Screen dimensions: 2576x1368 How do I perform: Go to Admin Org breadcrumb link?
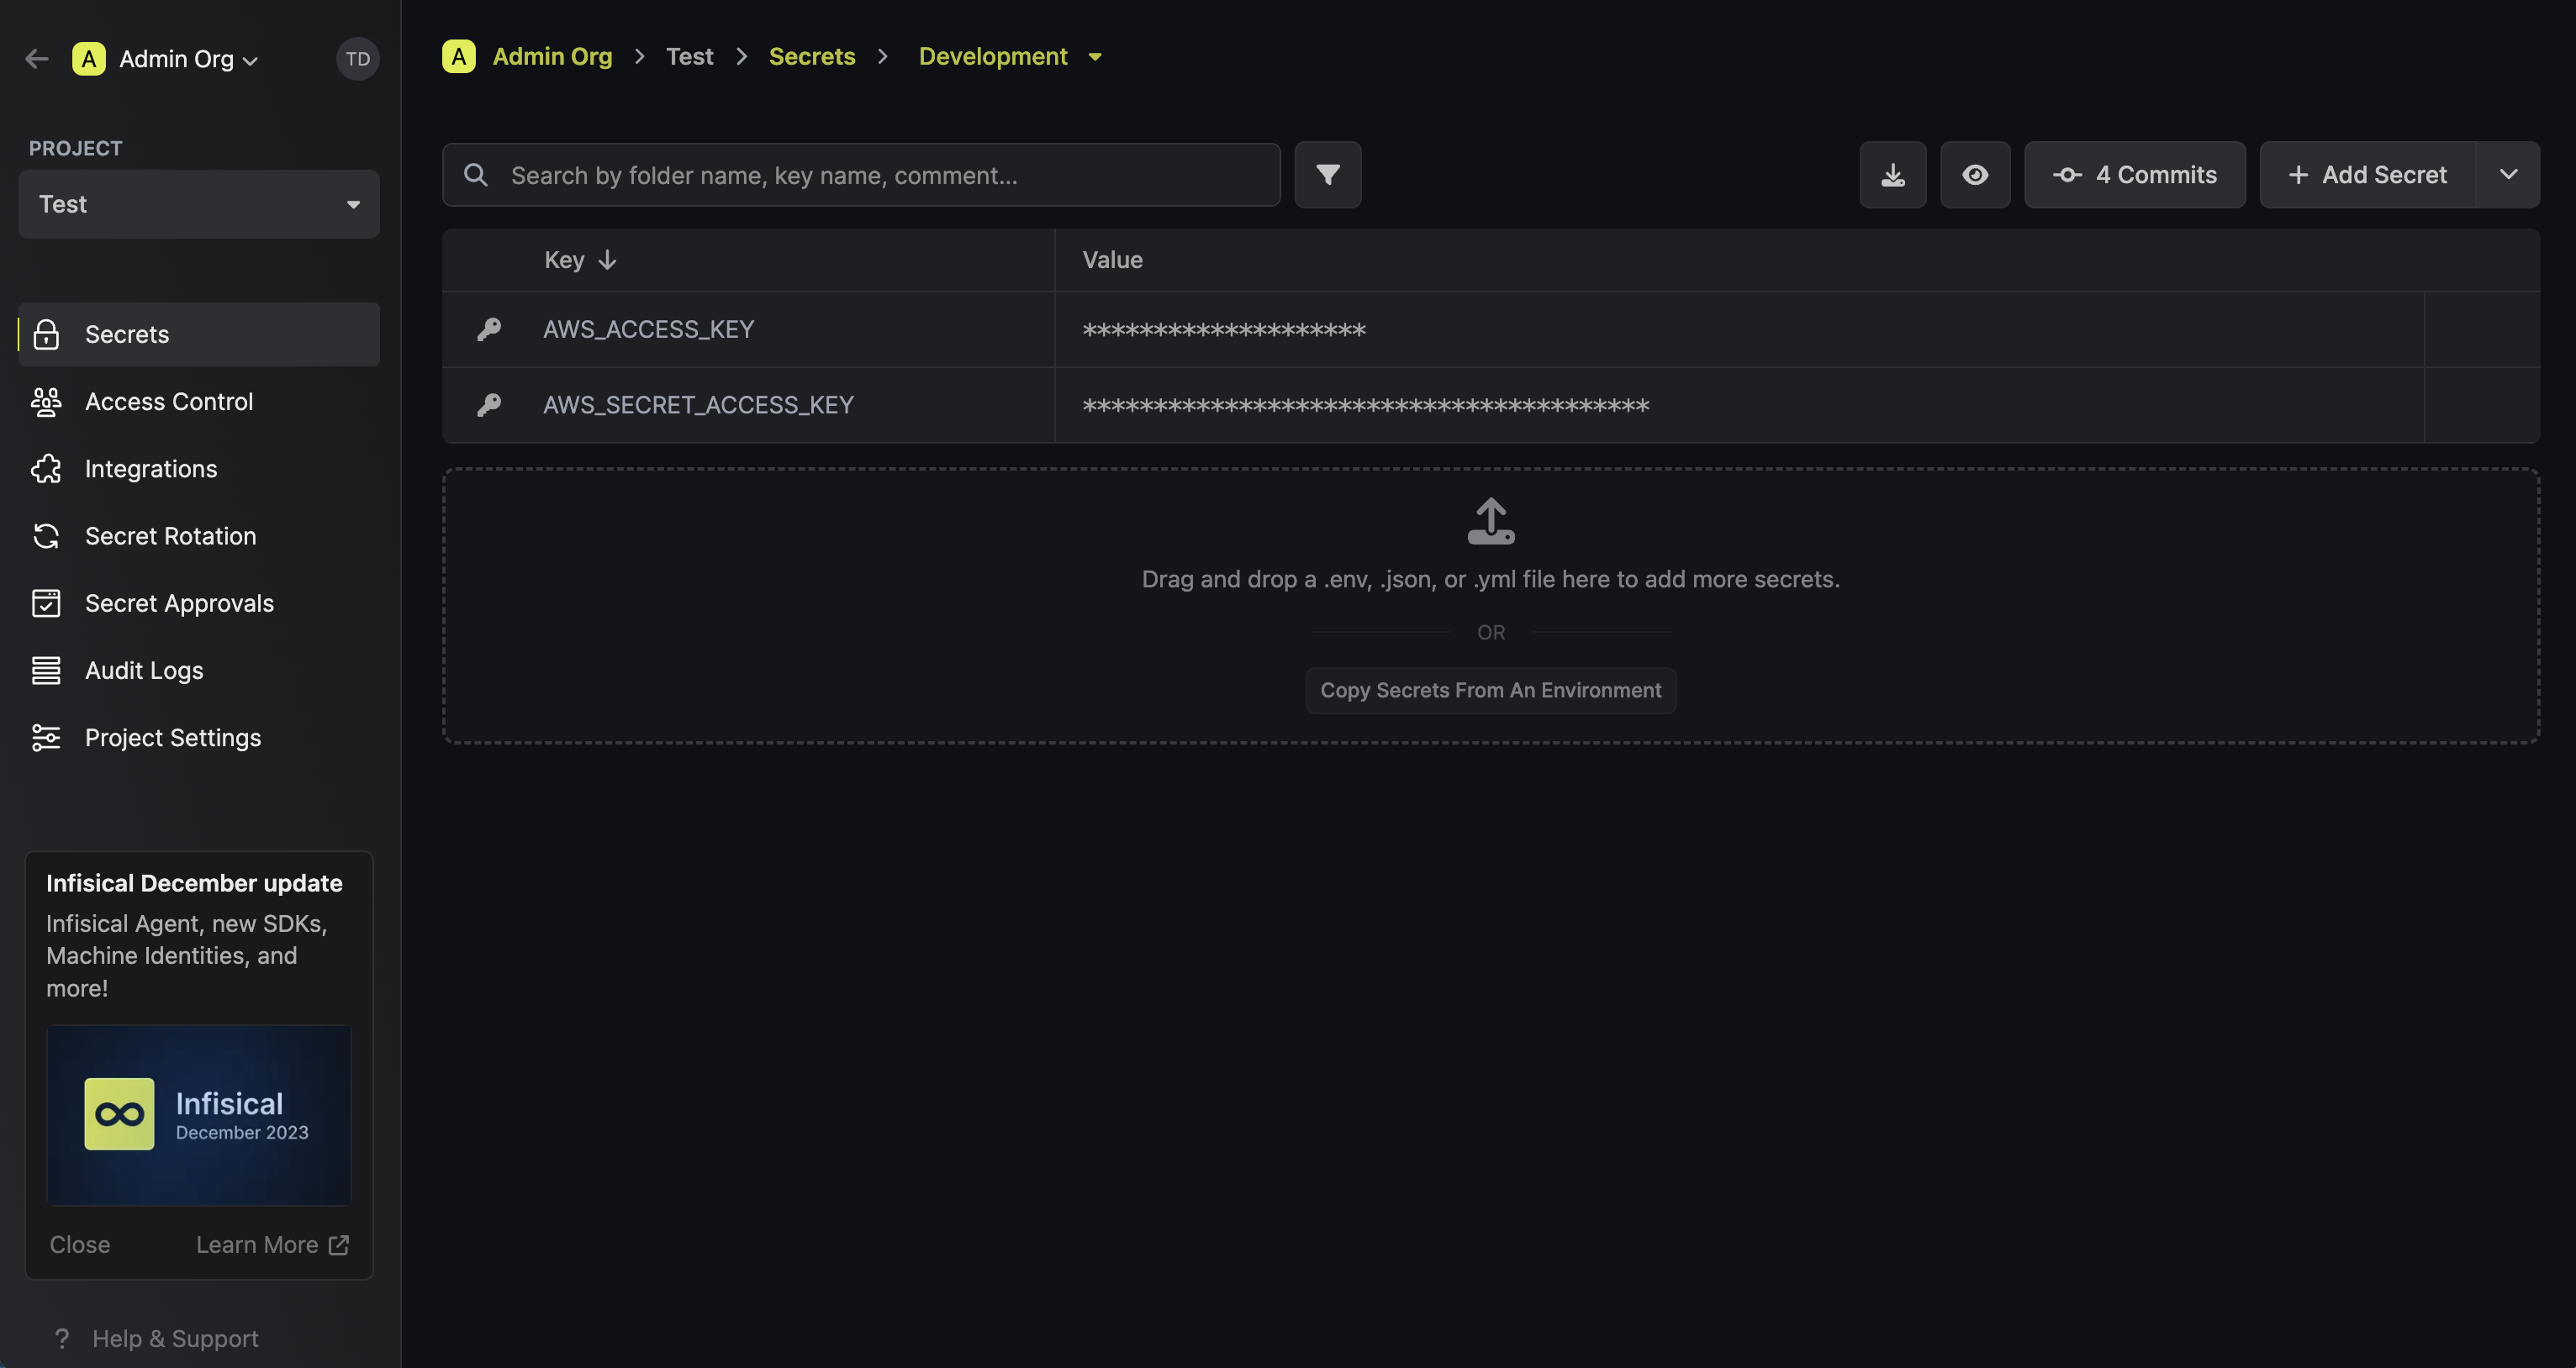point(552,57)
